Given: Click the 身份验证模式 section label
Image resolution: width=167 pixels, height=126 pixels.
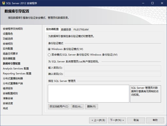Looking at the screenshot, I should 56,43.
